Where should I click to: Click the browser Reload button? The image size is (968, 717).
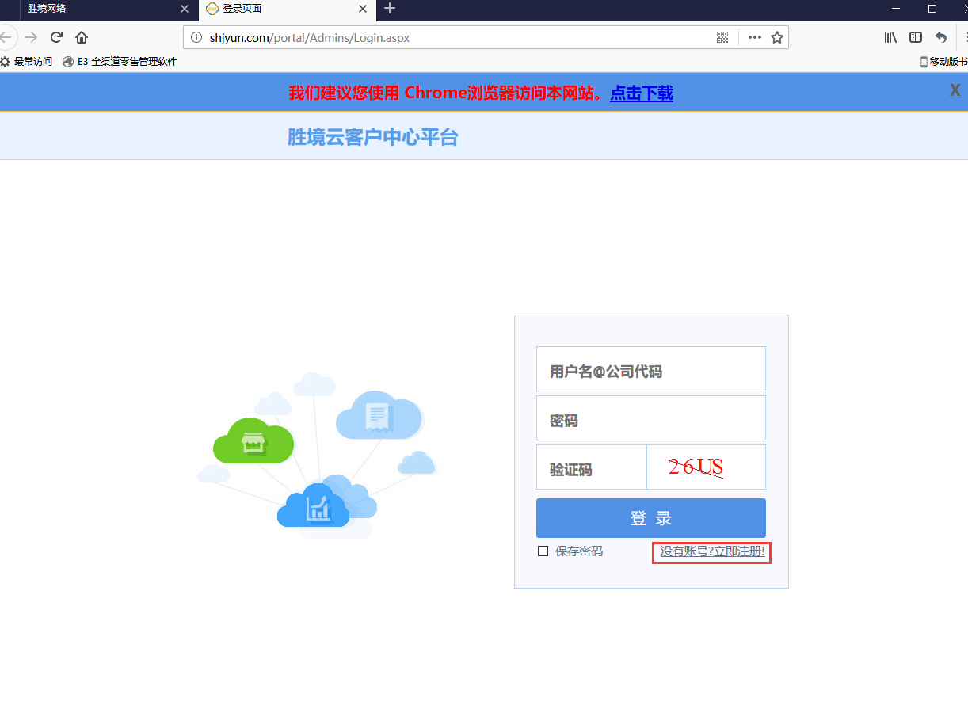(x=56, y=37)
